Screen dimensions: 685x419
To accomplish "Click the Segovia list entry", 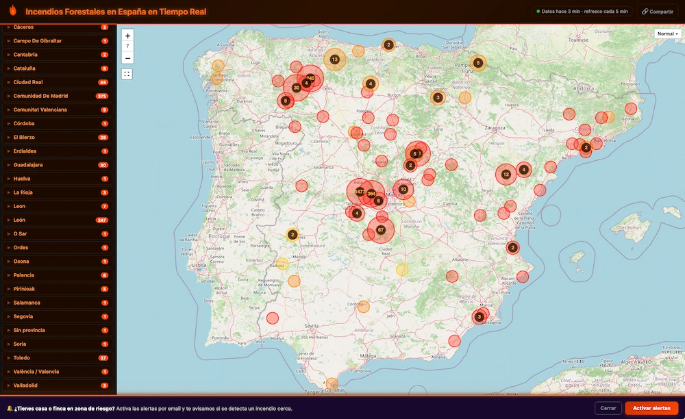I will pos(58,316).
